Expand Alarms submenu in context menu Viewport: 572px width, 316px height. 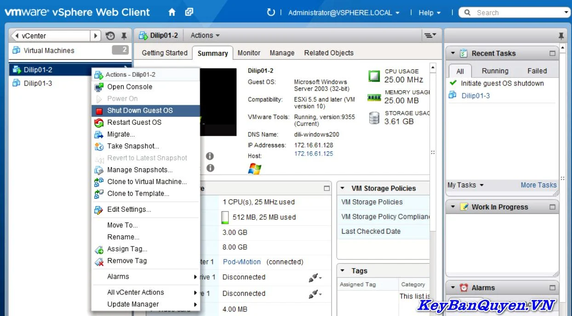(195, 277)
